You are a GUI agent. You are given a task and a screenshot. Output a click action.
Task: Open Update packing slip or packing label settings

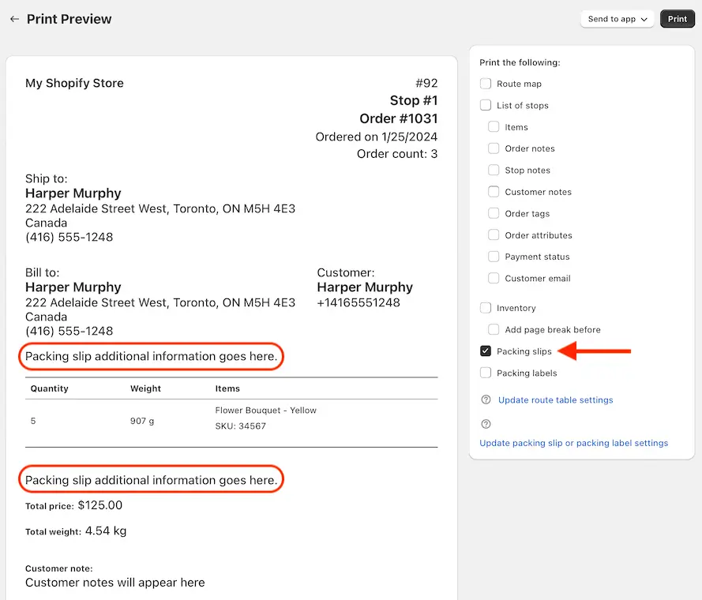pos(573,443)
